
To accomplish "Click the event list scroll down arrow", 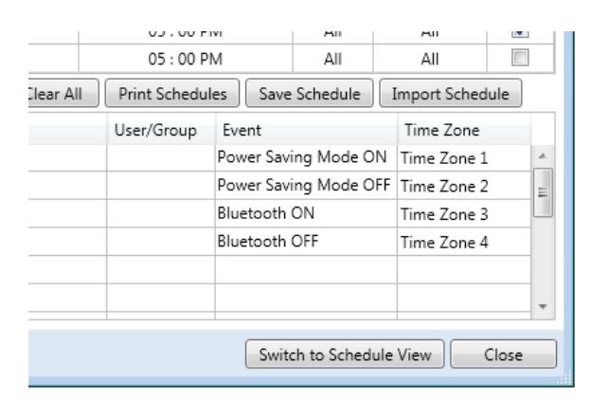I will point(543,306).
